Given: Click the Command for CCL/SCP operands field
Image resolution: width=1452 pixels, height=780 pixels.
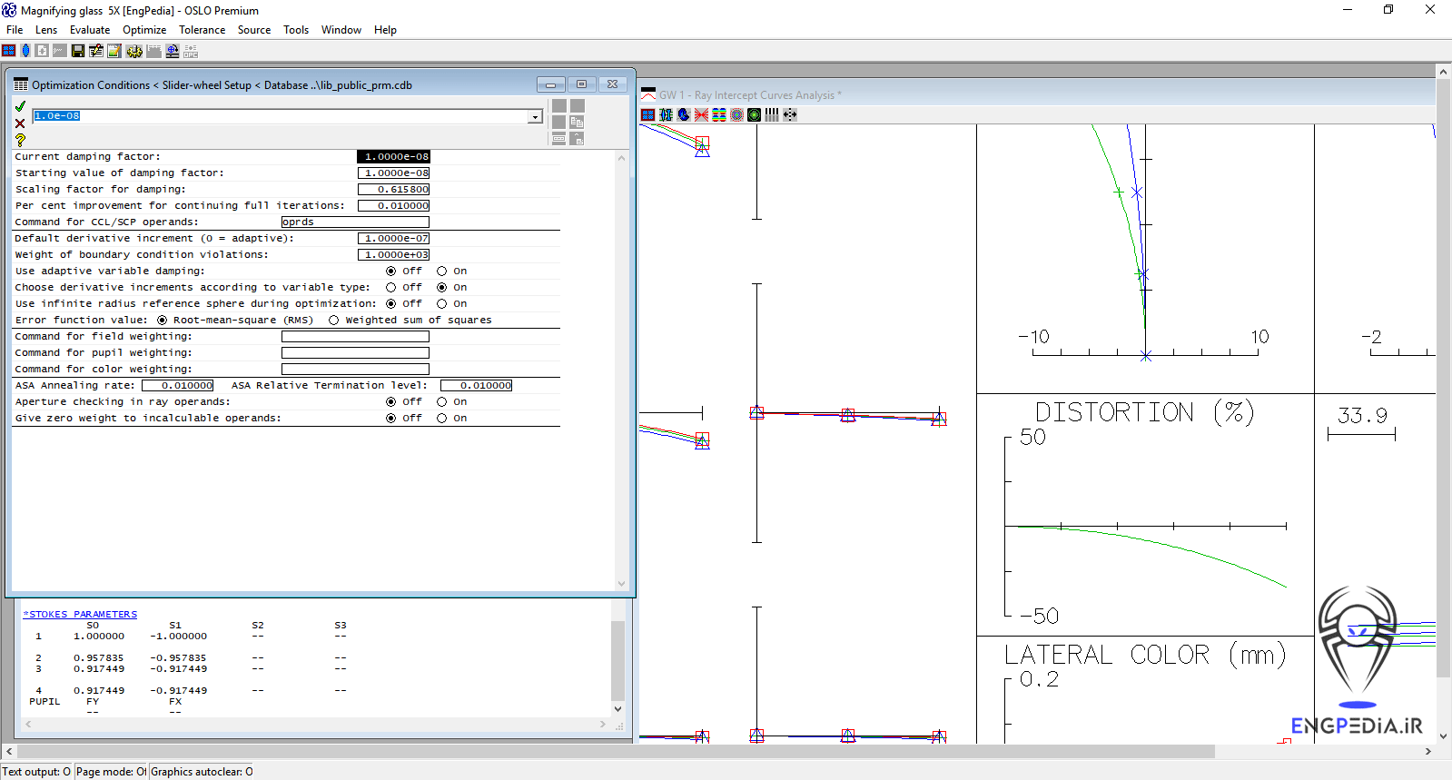Looking at the screenshot, I should [355, 222].
